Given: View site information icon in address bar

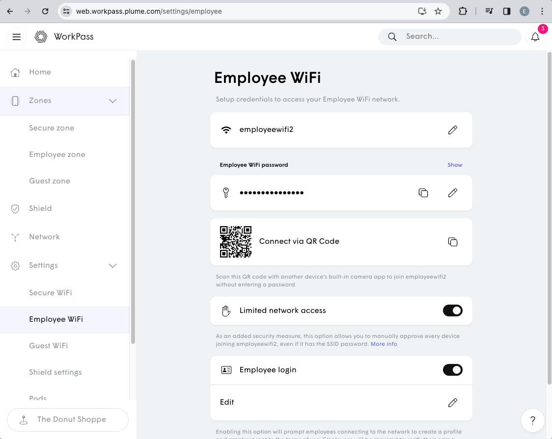Looking at the screenshot, I should coord(66,11).
